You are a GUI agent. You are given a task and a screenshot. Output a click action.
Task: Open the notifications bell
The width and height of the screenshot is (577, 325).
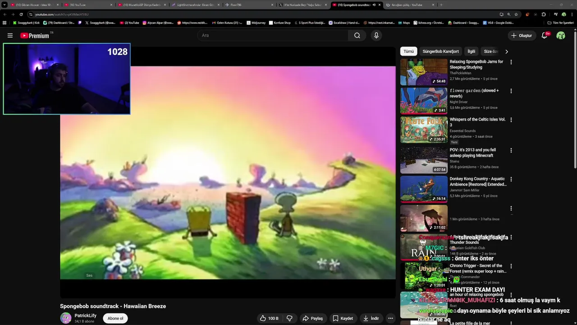coord(545,36)
